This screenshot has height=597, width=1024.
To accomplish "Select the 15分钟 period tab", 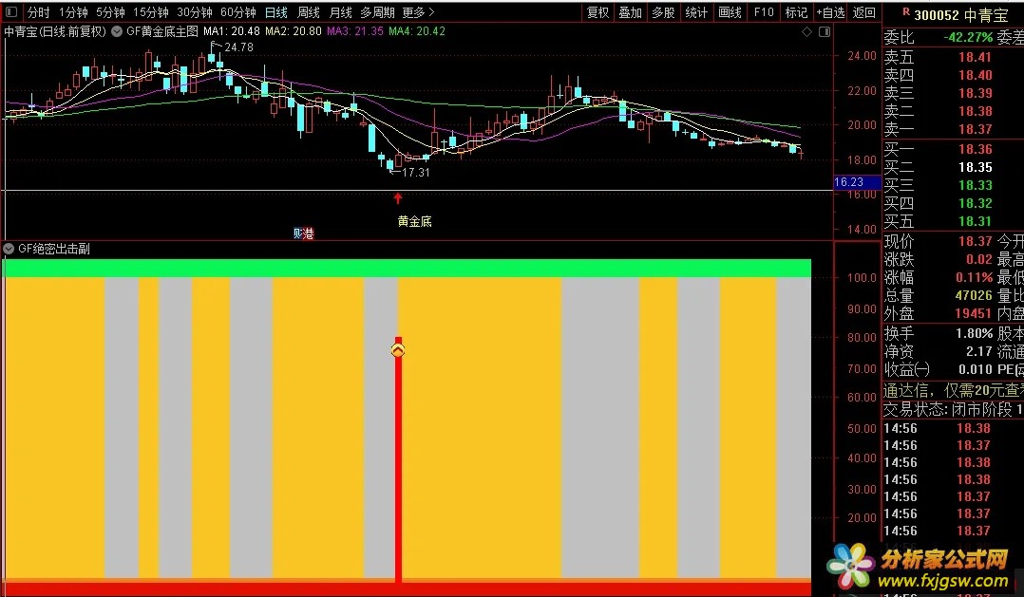I will pos(151,12).
